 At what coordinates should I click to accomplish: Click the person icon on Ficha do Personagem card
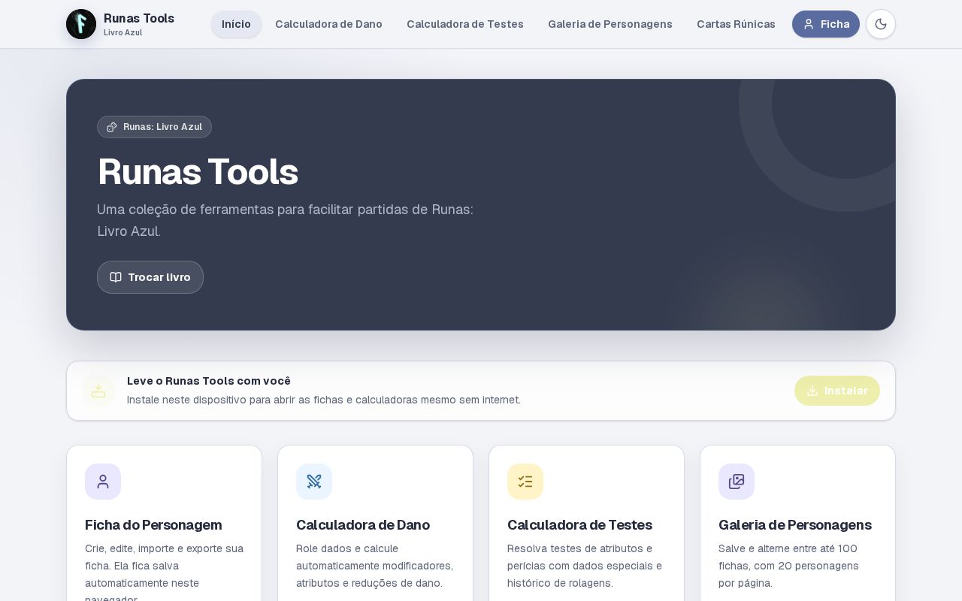[103, 482]
